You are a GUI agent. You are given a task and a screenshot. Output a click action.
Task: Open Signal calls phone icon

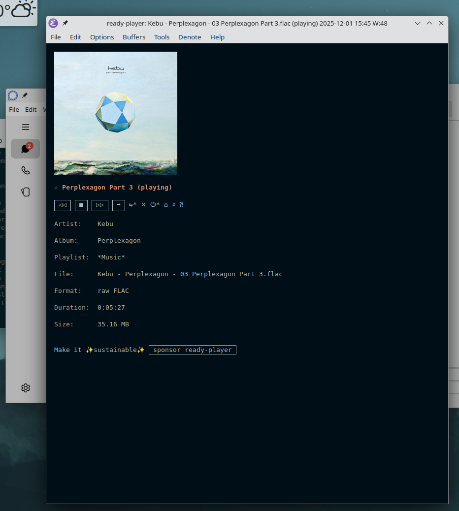pyautogui.click(x=26, y=170)
